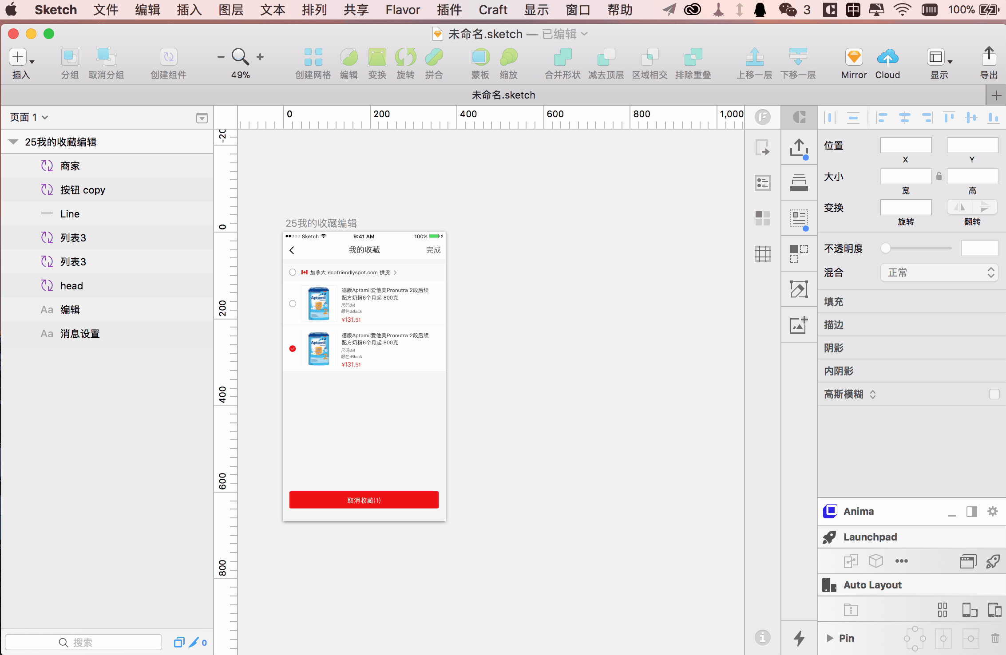Viewport: 1006px width, 655px height.
Task: Click the Export (导出) toolbar icon
Action: [x=989, y=57]
